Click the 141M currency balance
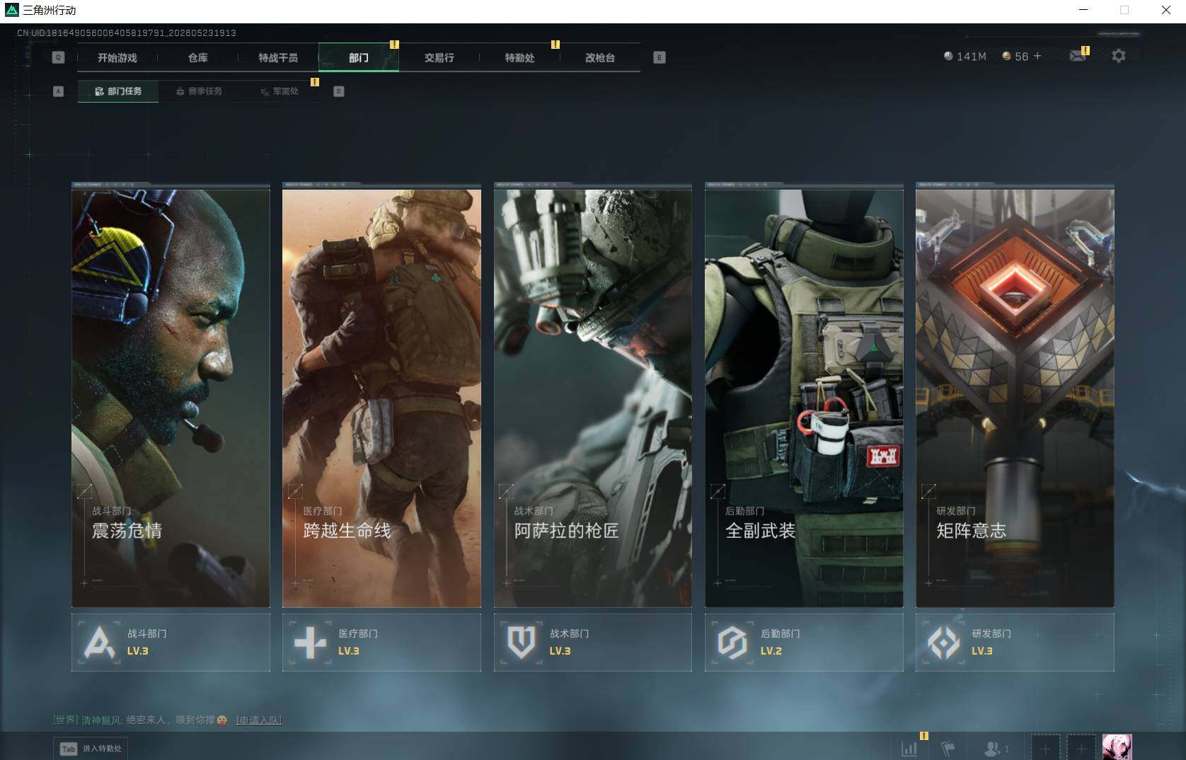Image resolution: width=1186 pixels, height=760 pixels. click(965, 56)
